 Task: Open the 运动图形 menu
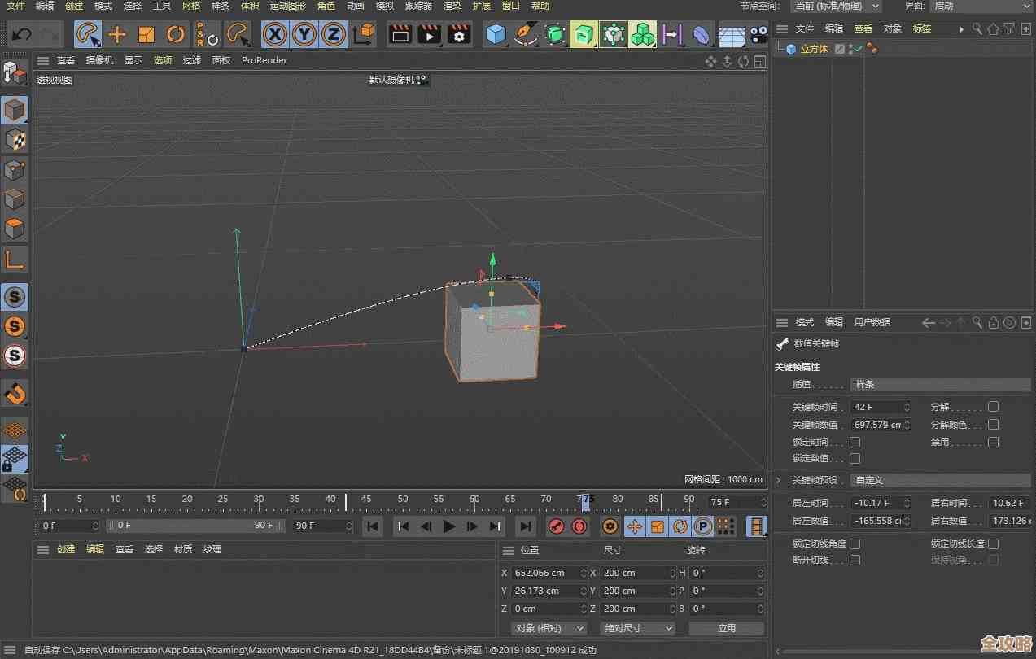[289, 6]
